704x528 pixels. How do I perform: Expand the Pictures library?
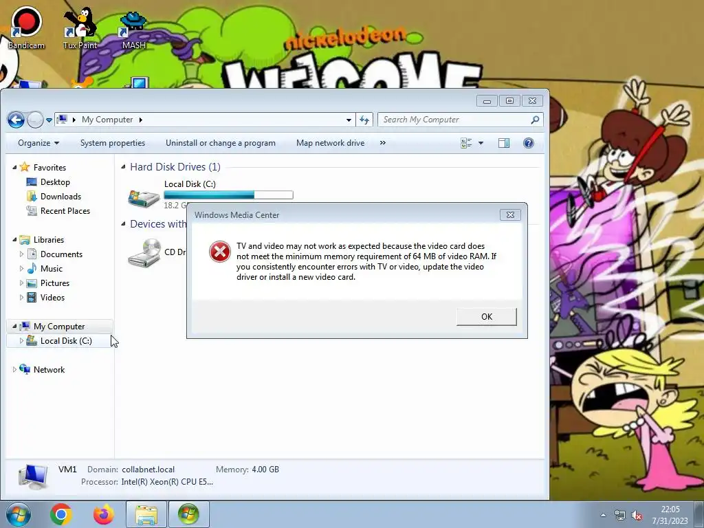(21, 283)
